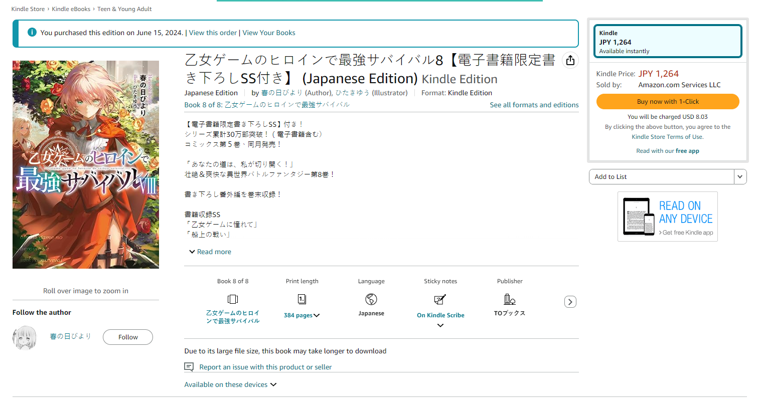Click the book series icon

[232, 299]
